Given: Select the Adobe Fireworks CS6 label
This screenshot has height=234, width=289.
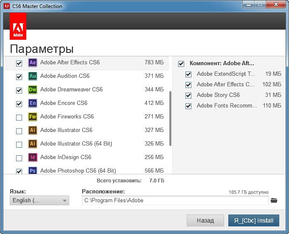Looking at the screenshot, I should click(67, 117).
